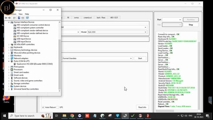Click the green checkmark taskbar icon
The image size is (213, 120).
click(x=133, y=116)
